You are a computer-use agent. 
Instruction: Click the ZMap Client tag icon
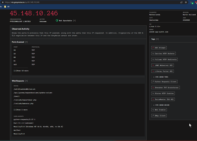[x=153, y=116]
